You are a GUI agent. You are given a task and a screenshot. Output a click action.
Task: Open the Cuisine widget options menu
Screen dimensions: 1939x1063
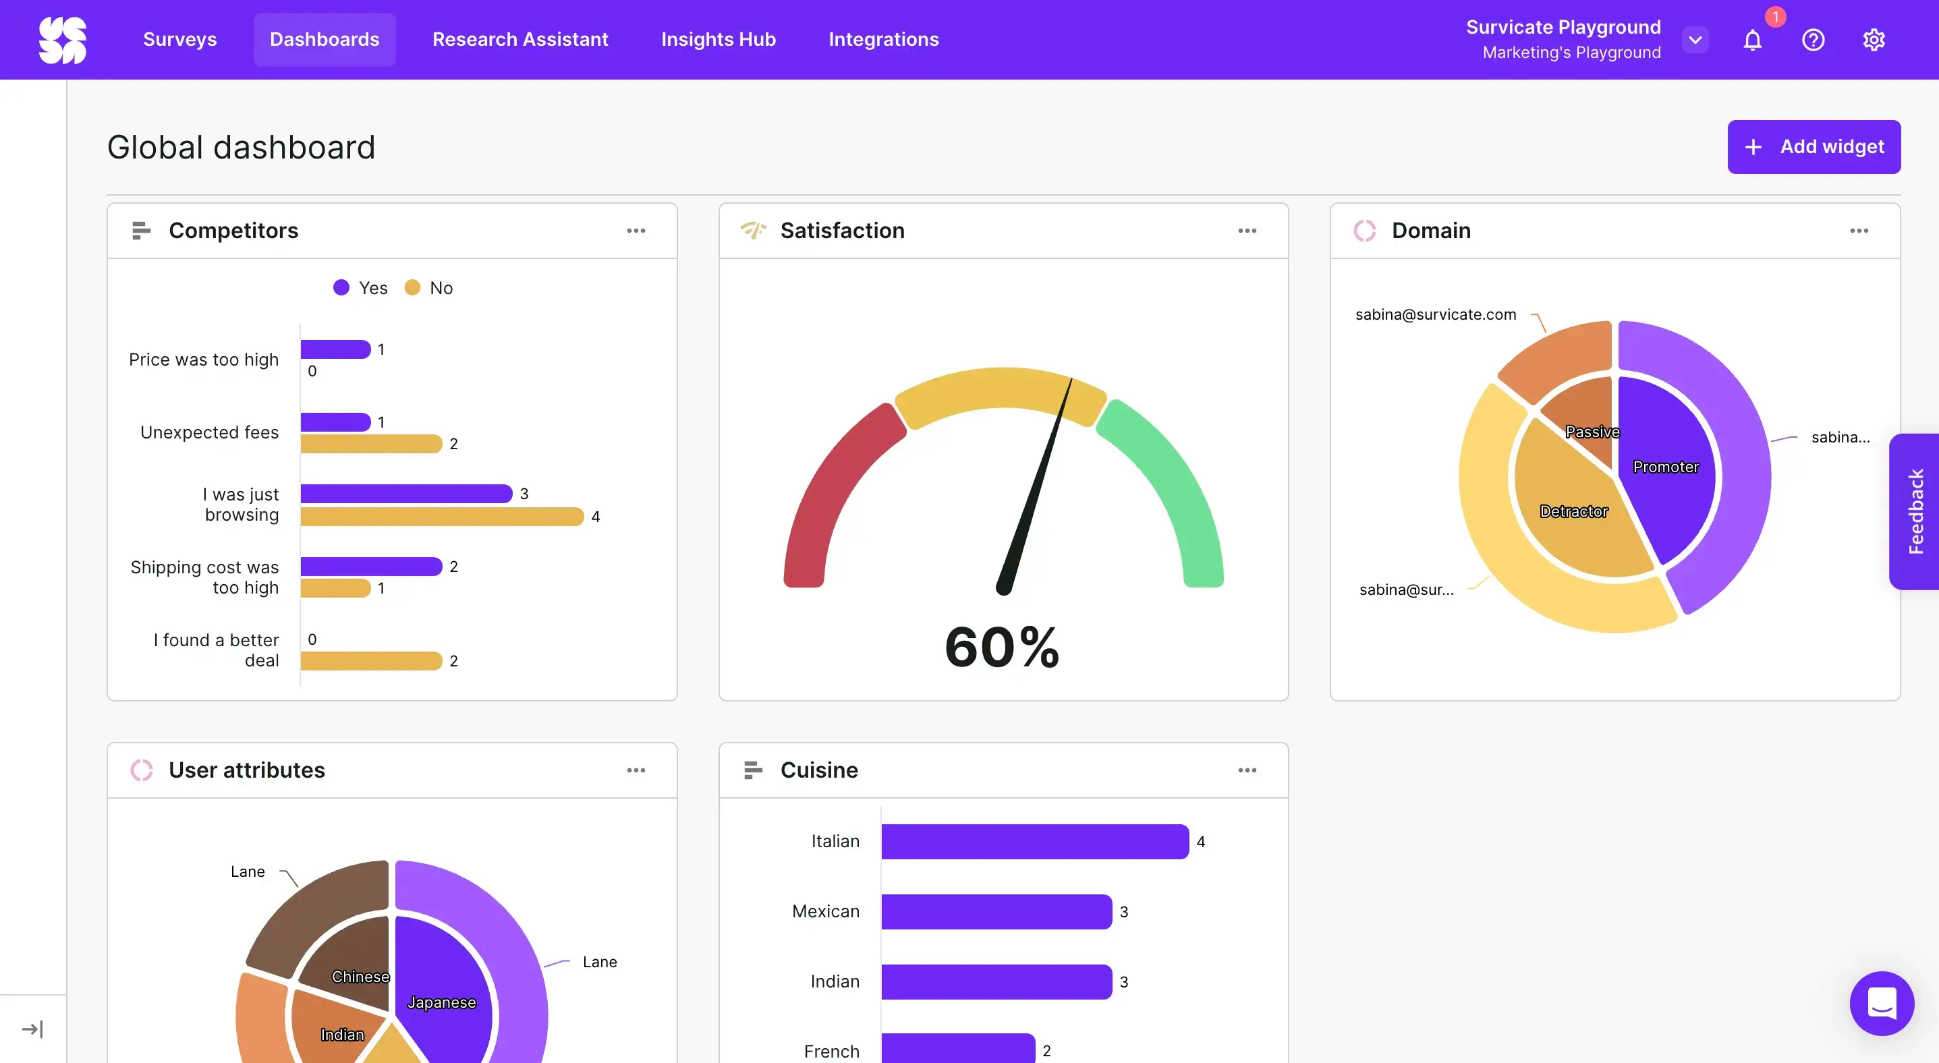click(1247, 770)
